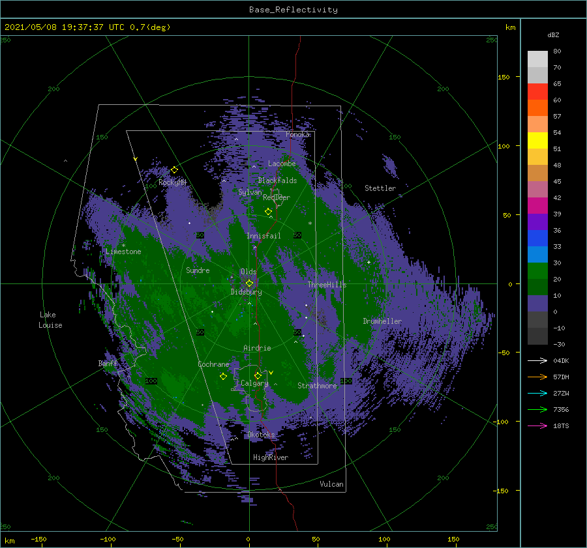Click the Didsbury town label
Image resolution: width=587 pixels, height=548 pixels.
tap(246, 292)
